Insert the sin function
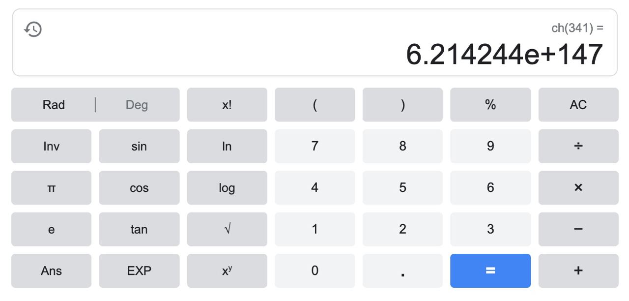Viewport: 629px width, 301px height. coord(139,146)
